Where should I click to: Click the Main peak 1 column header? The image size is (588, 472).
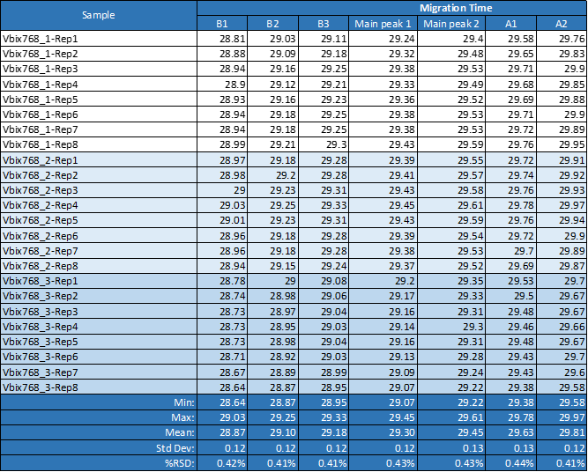[383, 24]
